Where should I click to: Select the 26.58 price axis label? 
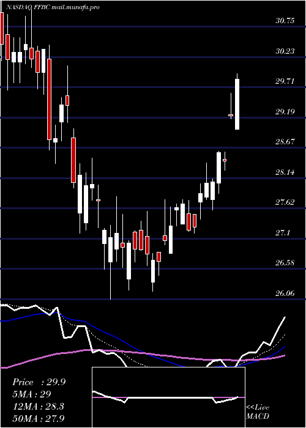click(x=285, y=263)
